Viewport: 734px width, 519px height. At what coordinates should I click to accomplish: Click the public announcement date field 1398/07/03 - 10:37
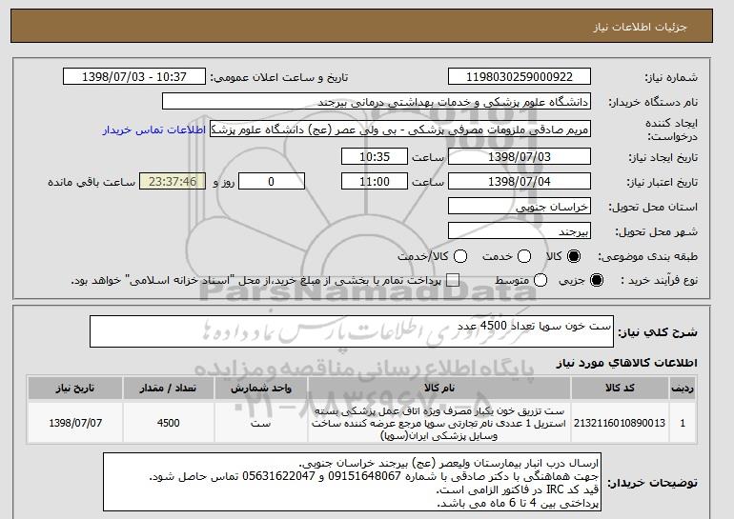(134, 77)
